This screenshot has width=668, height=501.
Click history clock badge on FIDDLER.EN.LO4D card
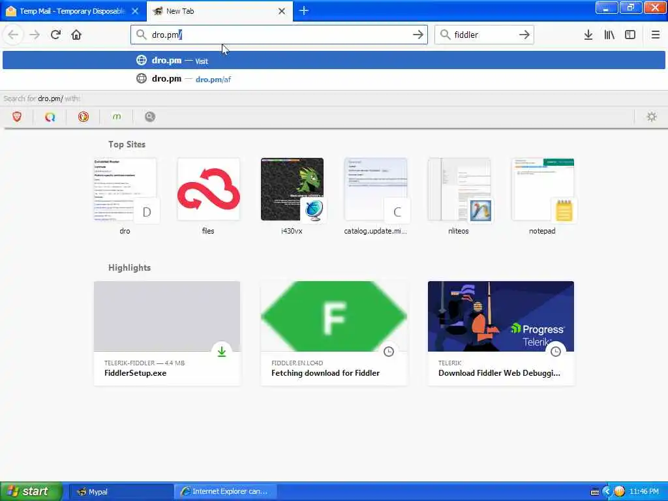click(x=389, y=352)
